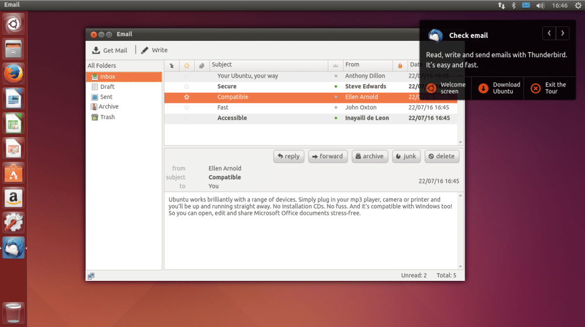585x327 pixels.
Task: Star the 'Accessible' email
Action: (x=187, y=118)
